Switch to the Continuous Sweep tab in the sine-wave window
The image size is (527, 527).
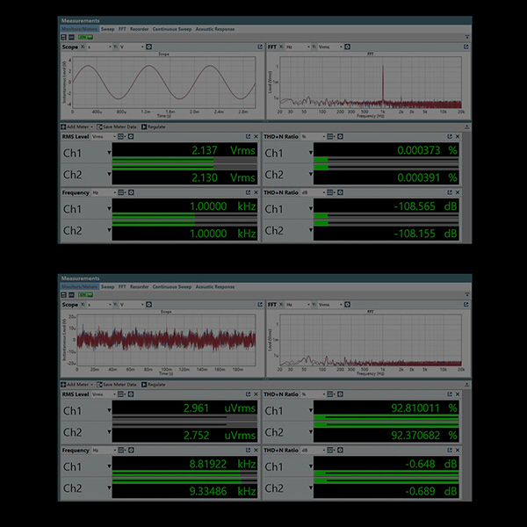point(172,29)
